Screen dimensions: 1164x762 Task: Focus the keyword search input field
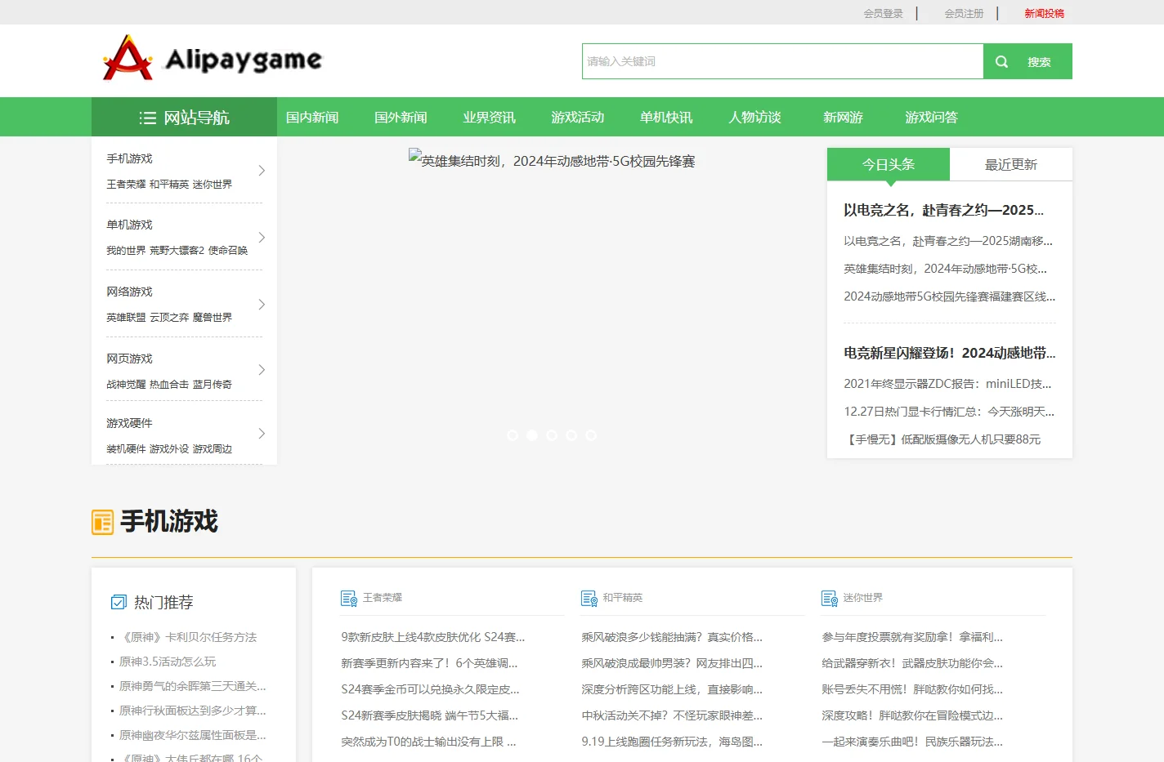782,61
